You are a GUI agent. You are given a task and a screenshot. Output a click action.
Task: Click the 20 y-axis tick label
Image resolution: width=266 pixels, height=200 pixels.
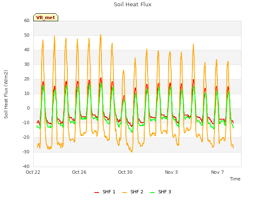pyautogui.click(x=27, y=79)
